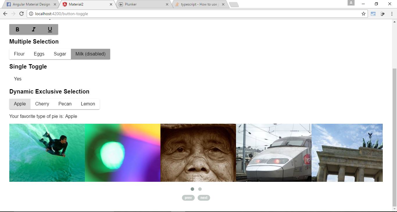Click the train photo in the carousel
Image resolution: width=397 pixels, height=212 pixels.
point(273,152)
